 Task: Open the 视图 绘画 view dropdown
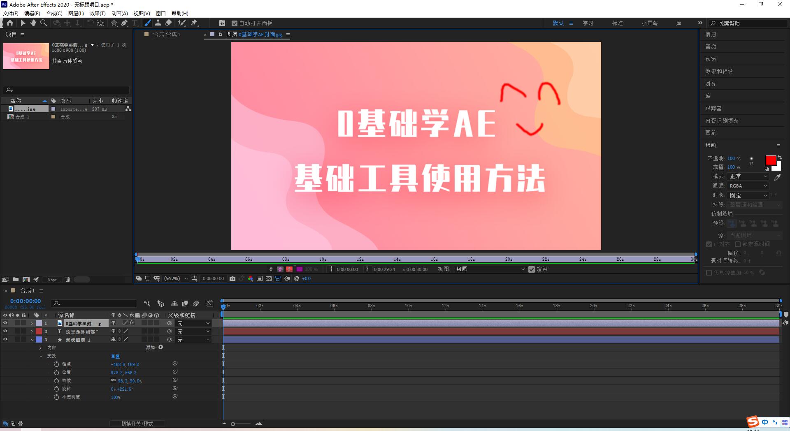coord(490,269)
